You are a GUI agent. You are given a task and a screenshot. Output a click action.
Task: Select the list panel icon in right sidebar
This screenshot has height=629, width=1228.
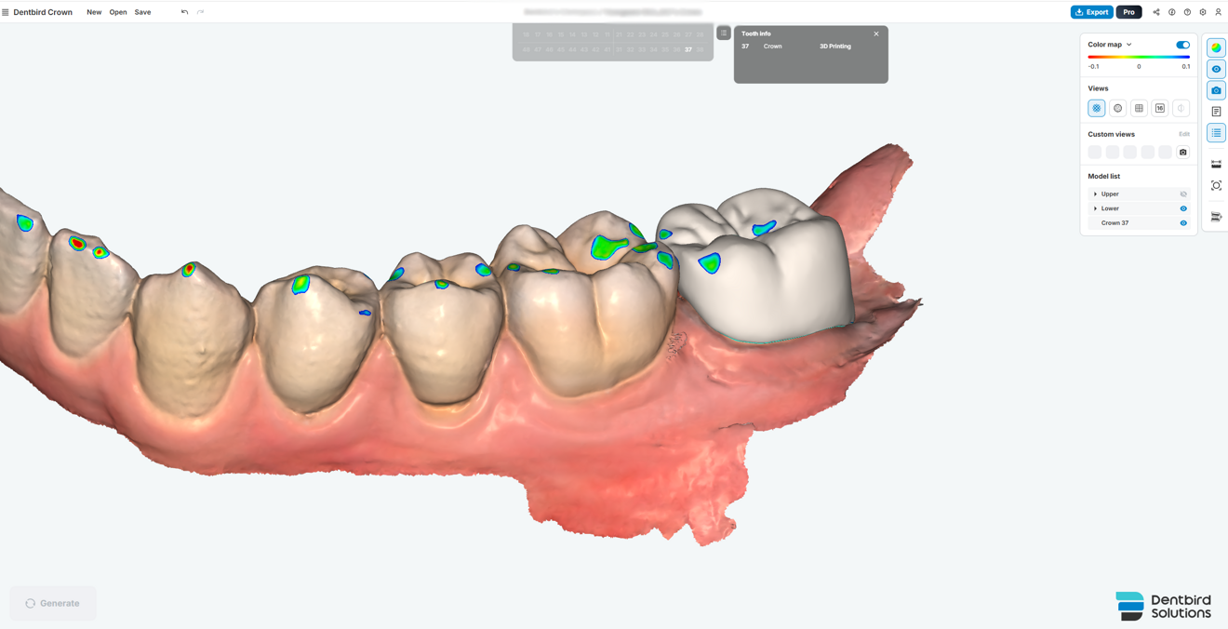1215,131
